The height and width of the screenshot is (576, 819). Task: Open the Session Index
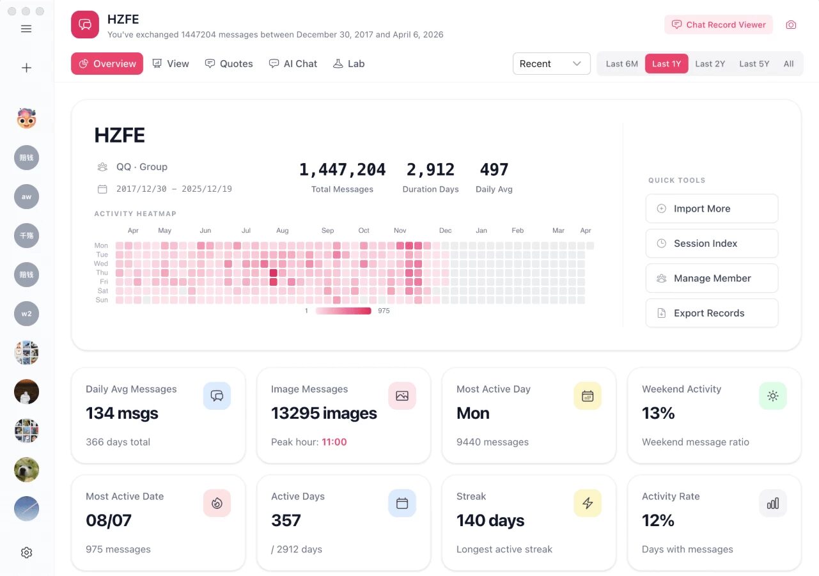point(712,244)
